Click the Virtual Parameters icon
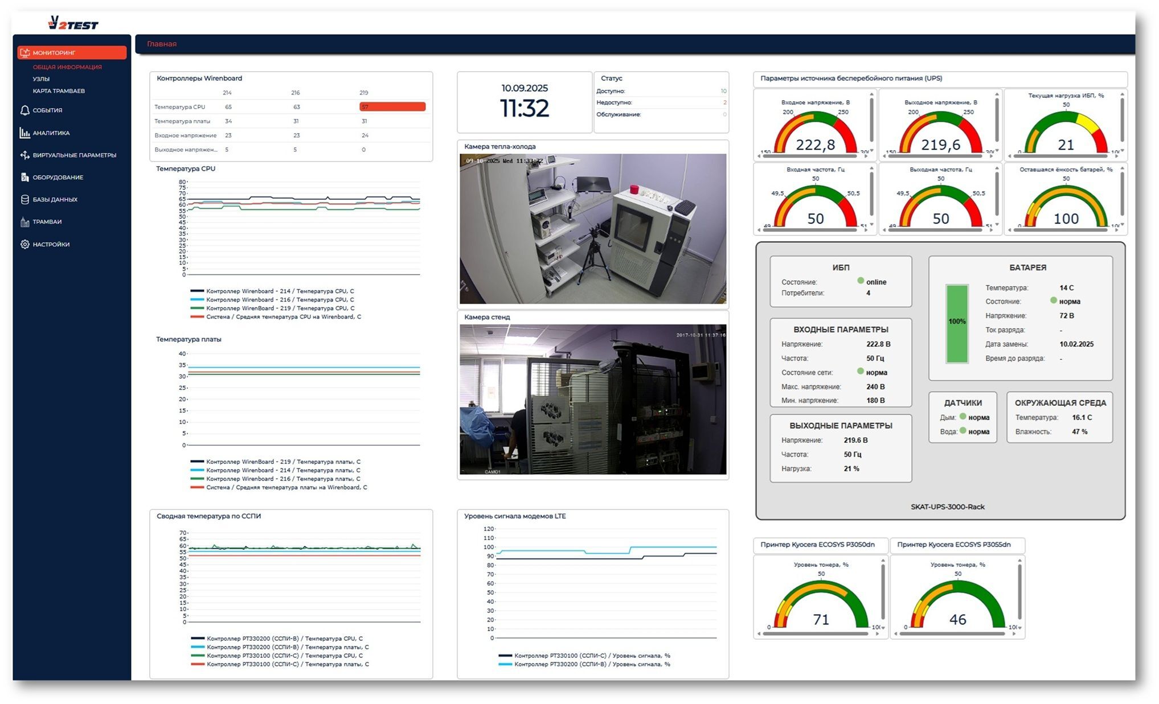Viewport: 1159px width, 704px height. click(25, 155)
